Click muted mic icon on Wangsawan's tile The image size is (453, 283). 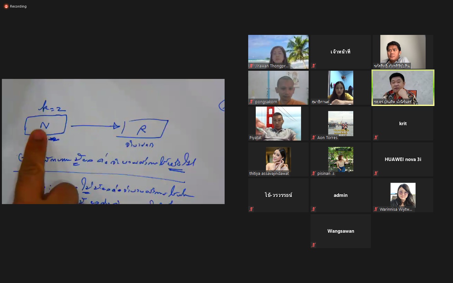[314, 245]
